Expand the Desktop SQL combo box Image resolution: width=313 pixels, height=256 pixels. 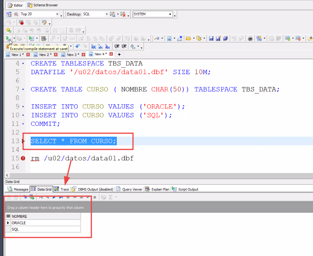point(106,14)
